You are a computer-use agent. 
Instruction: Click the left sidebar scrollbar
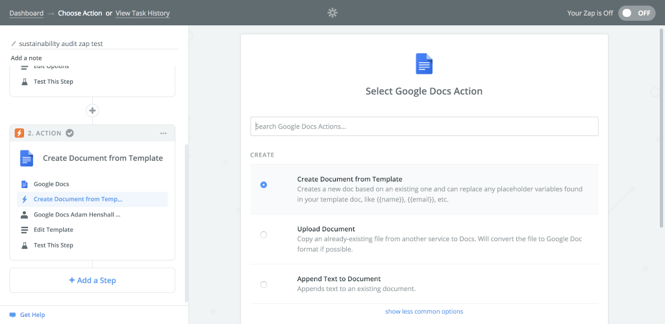point(186,224)
